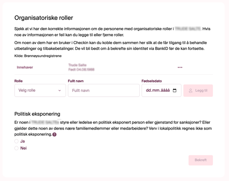Image resolution: width=229 pixels, height=181 pixels.
Task: Click the add-person icon on Legg til
Action: point(191,91)
